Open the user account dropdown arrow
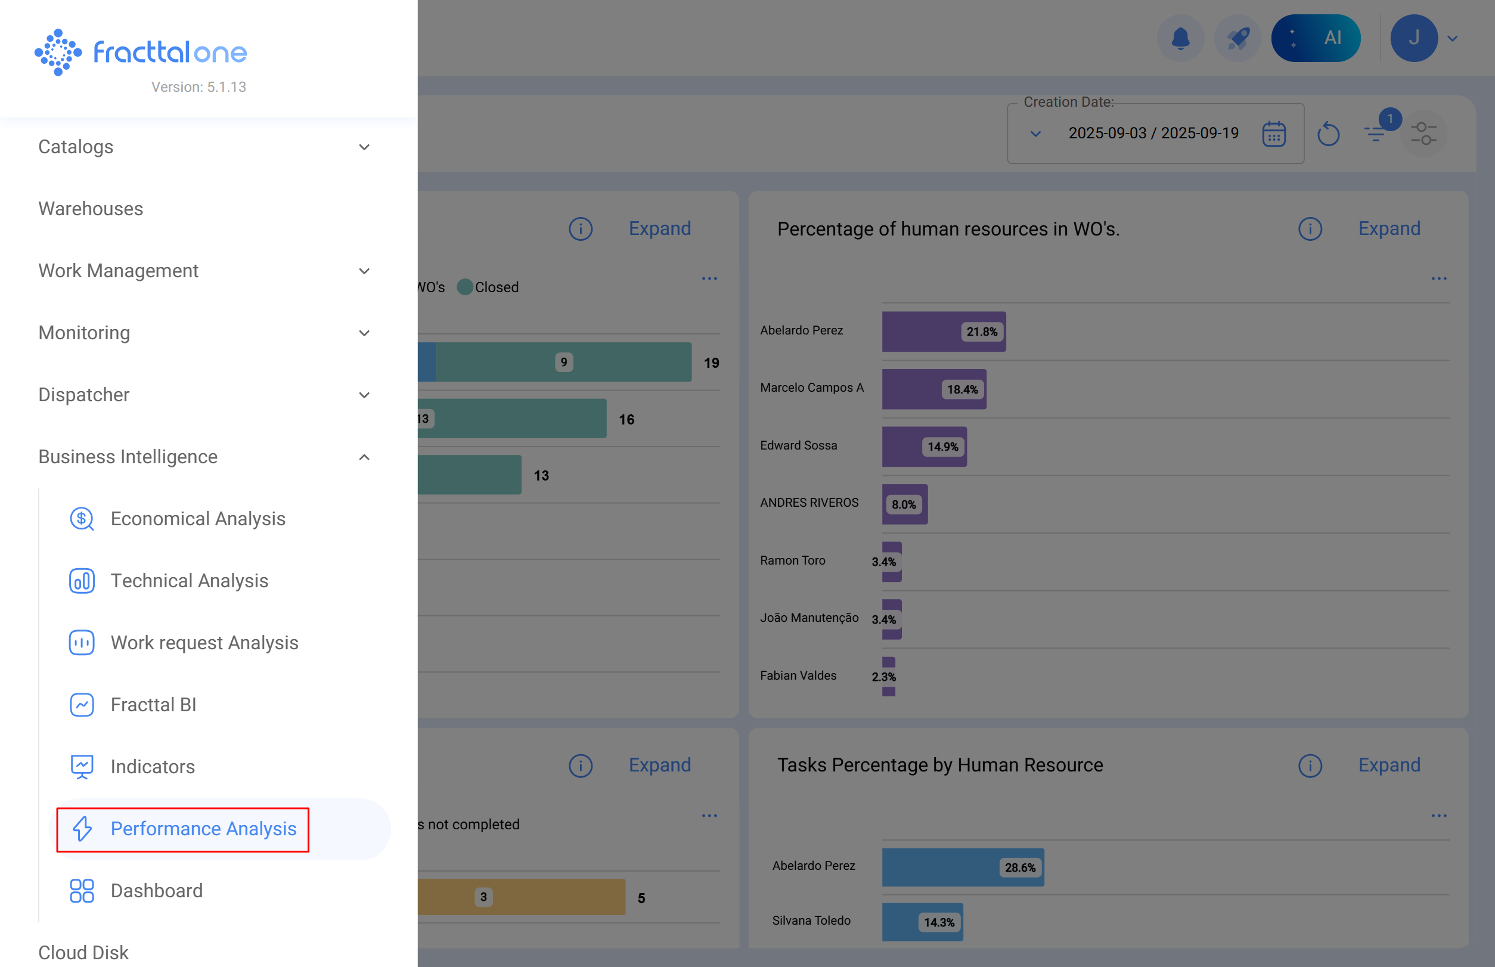Image resolution: width=1495 pixels, height=967 pixels. pyautogui.click(x=1452, y=38)
